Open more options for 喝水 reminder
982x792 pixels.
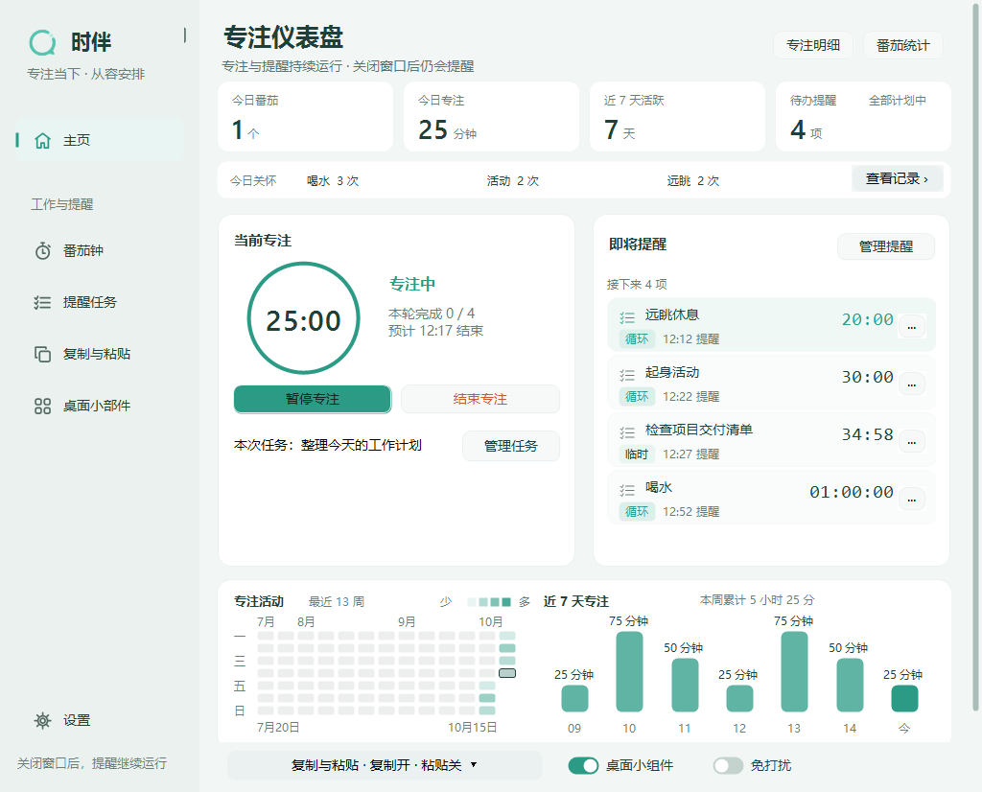(912, 500)
